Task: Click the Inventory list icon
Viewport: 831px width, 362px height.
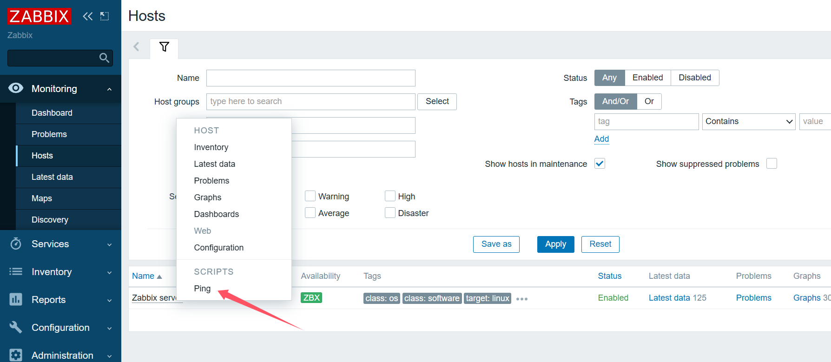Action: coord(16,271)
